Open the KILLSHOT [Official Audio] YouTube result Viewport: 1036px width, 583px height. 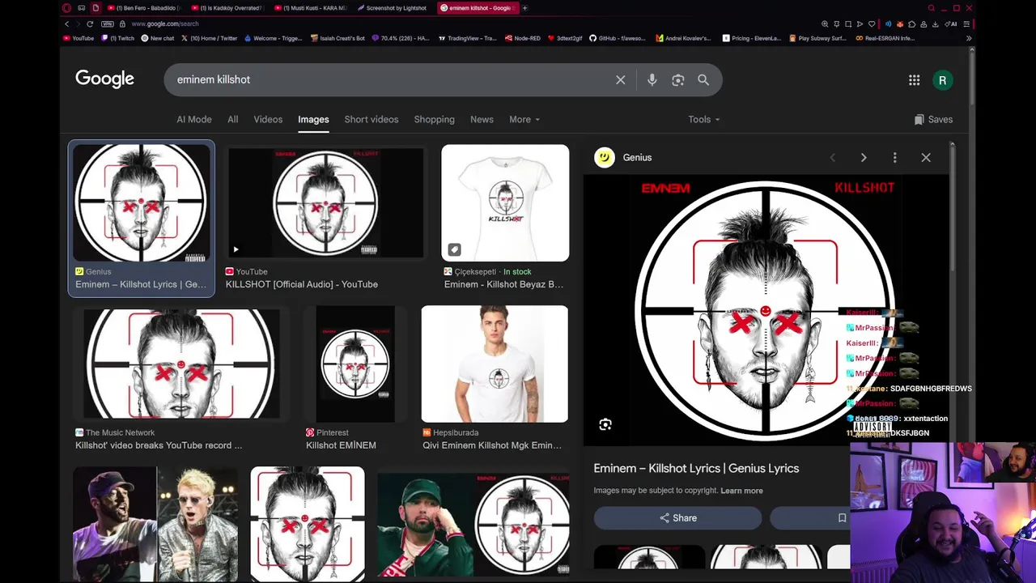point(325,218)
